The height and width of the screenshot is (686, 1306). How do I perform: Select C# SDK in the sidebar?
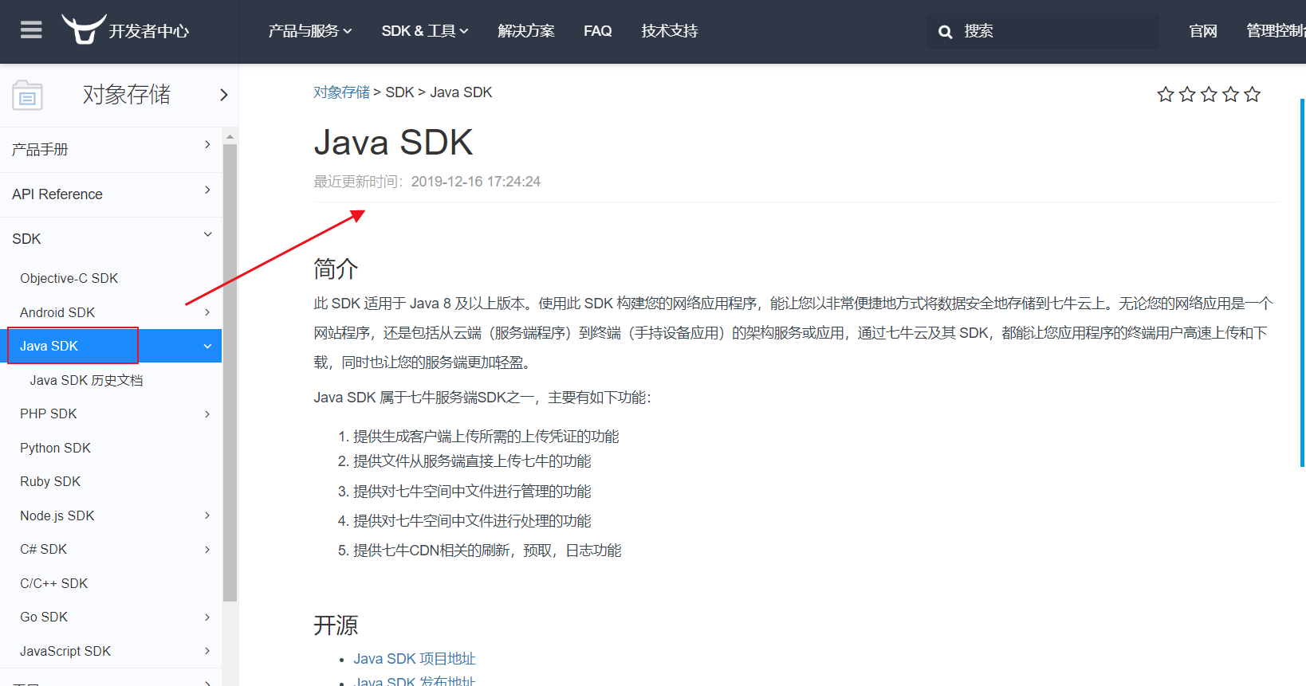(44, 549)
